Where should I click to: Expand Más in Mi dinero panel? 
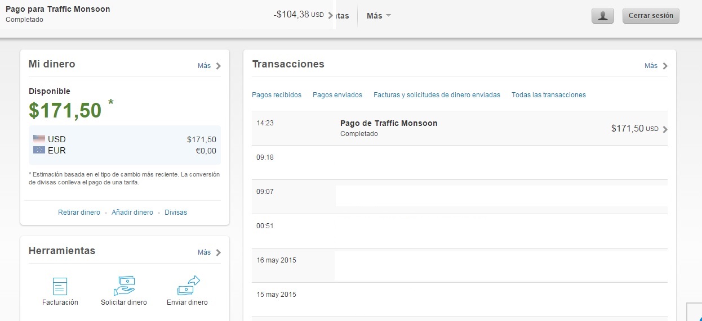coord(209,66)
